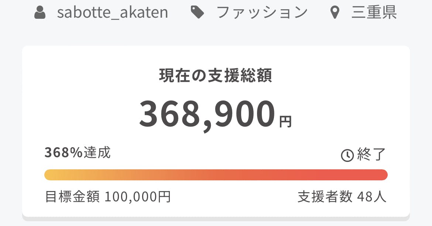Image resolution: width=432 pixels, height=226 pixels.
Task: Click the 支援者数 label
Action: coord(325,197)
